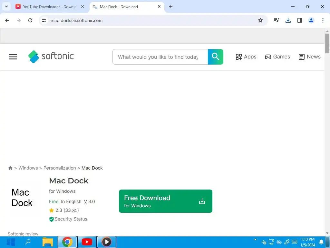Reload the current page
This screenshot has height=248, width=330.
pos(30,20)
